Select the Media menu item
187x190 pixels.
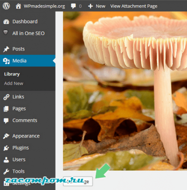(19, 61)
